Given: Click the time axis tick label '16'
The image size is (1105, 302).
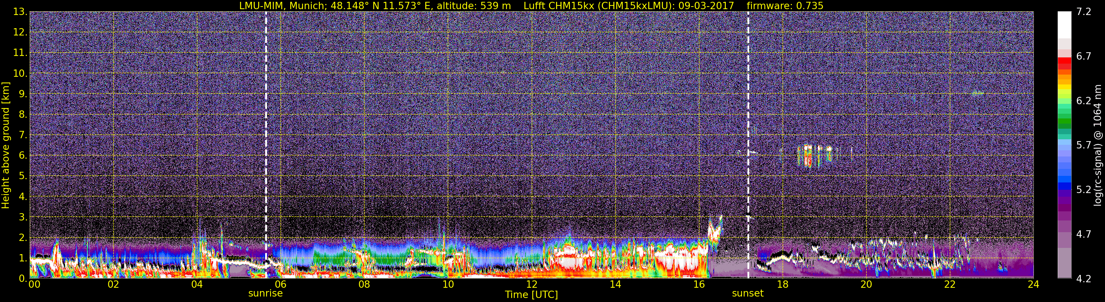Looking at the screenshot, I should tap(699, 284).
